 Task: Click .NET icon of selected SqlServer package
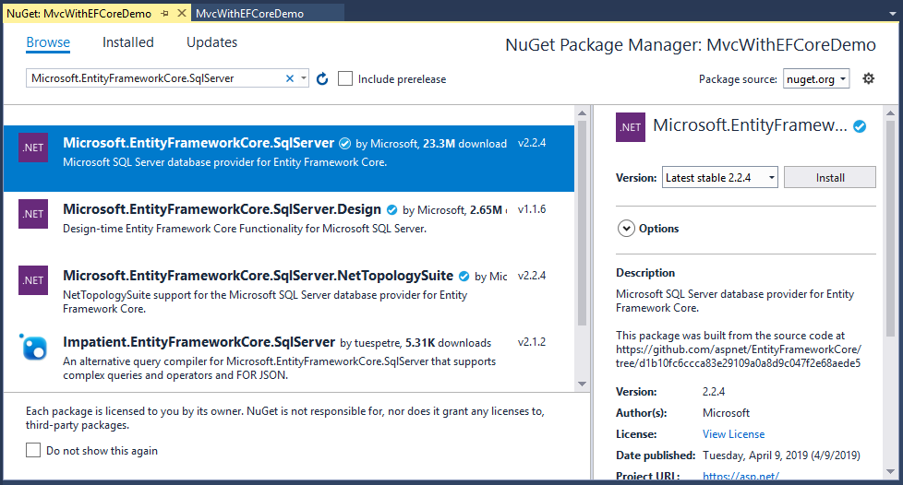tap(33, 148)
